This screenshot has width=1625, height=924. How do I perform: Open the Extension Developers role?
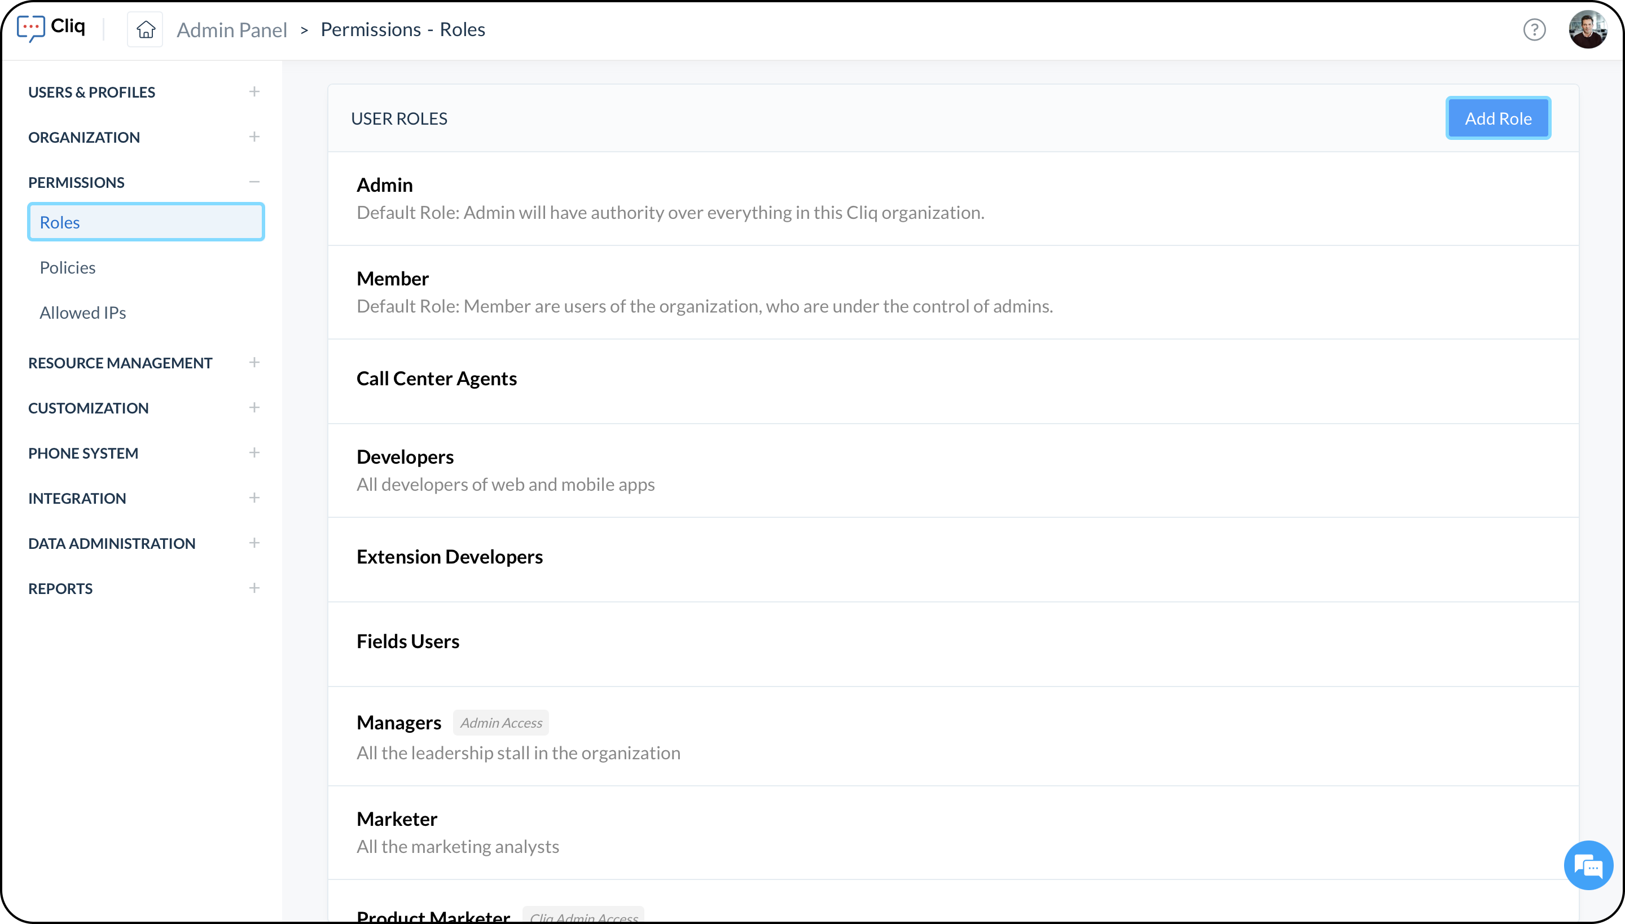click(x=953, y=559)
